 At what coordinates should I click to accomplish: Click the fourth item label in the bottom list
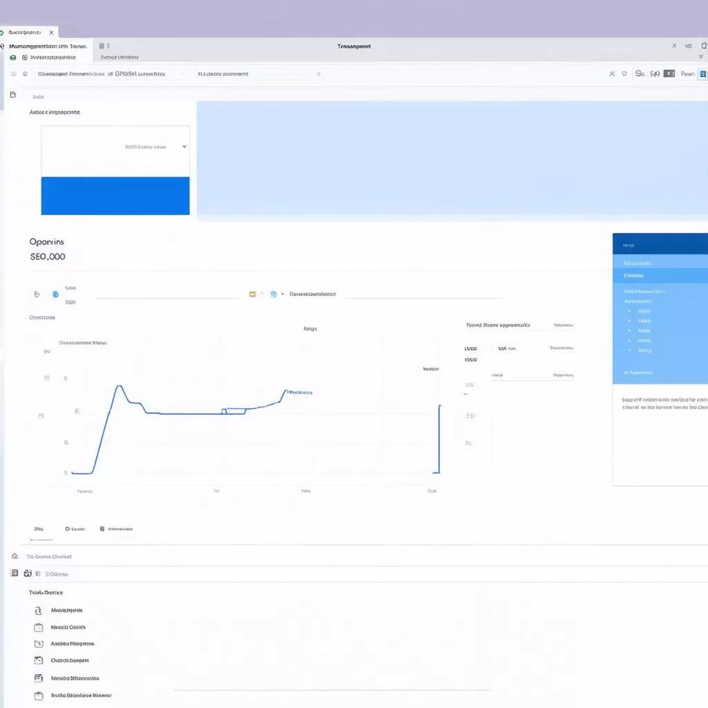coord(70,660)
